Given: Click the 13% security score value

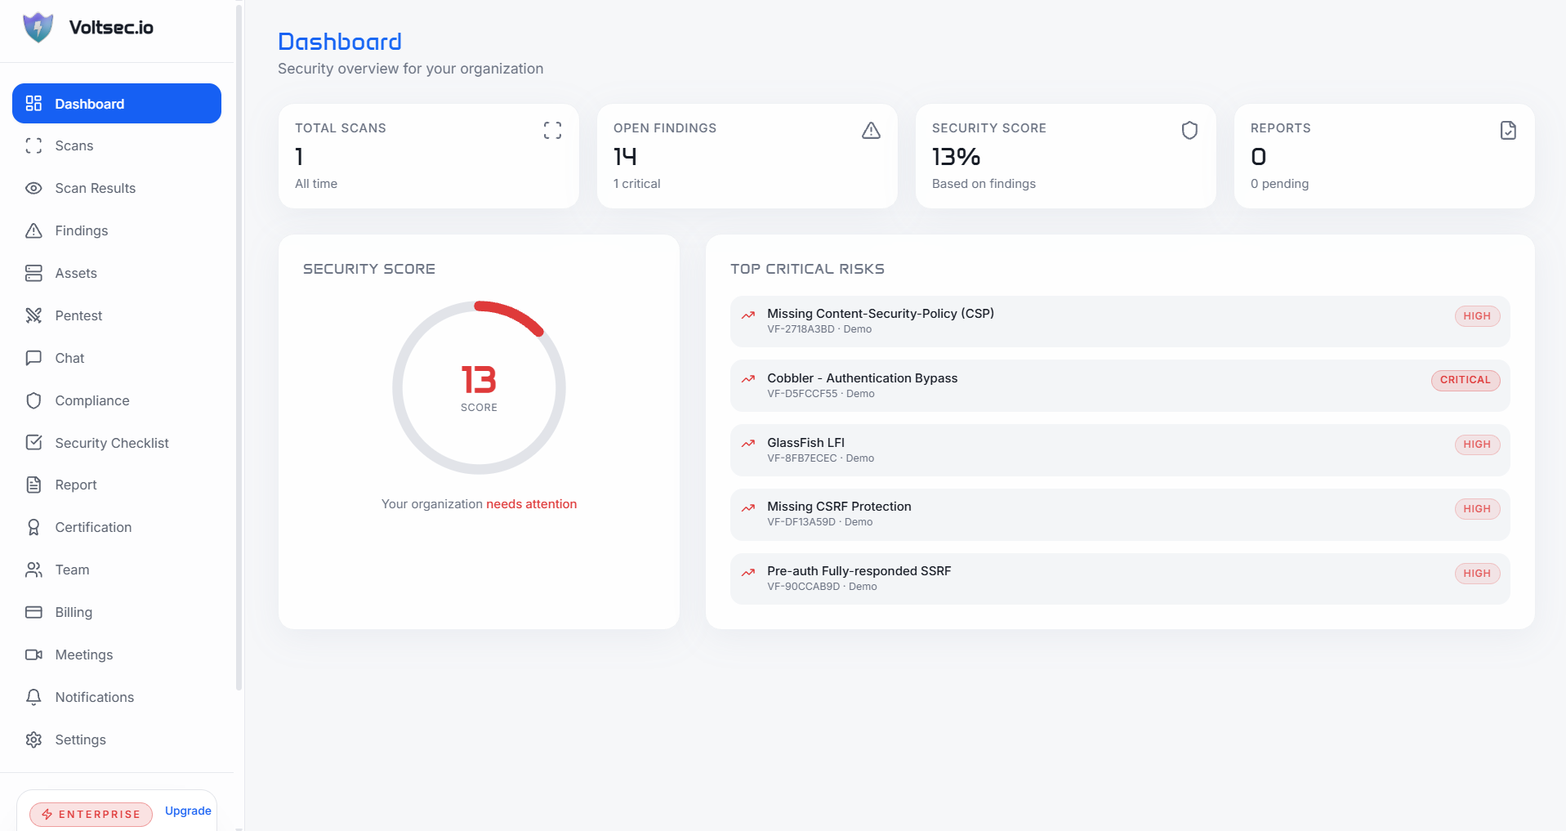Looking at the screenshot, I should coord(956,157).
